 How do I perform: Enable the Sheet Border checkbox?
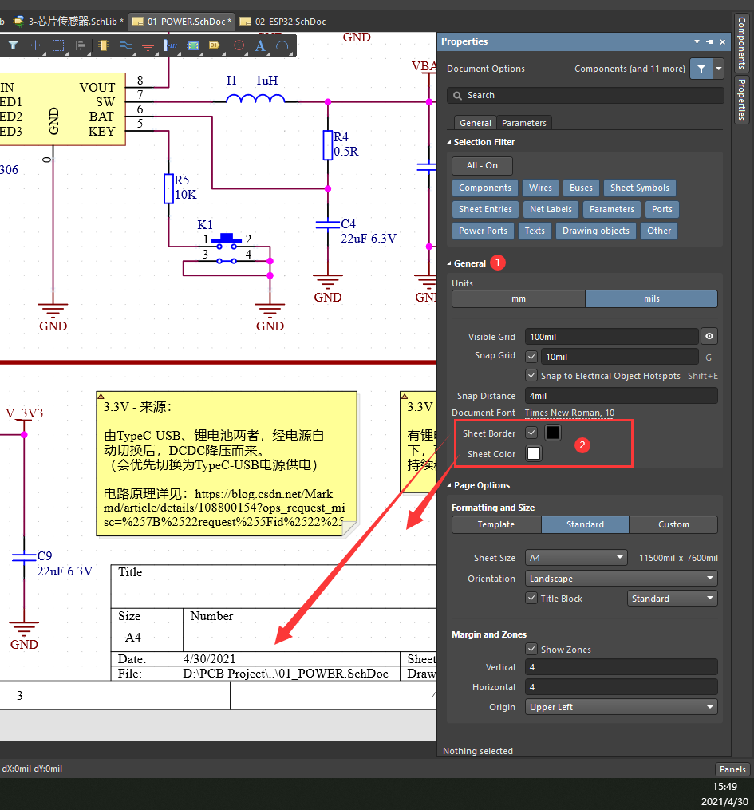tap(531, 433)
